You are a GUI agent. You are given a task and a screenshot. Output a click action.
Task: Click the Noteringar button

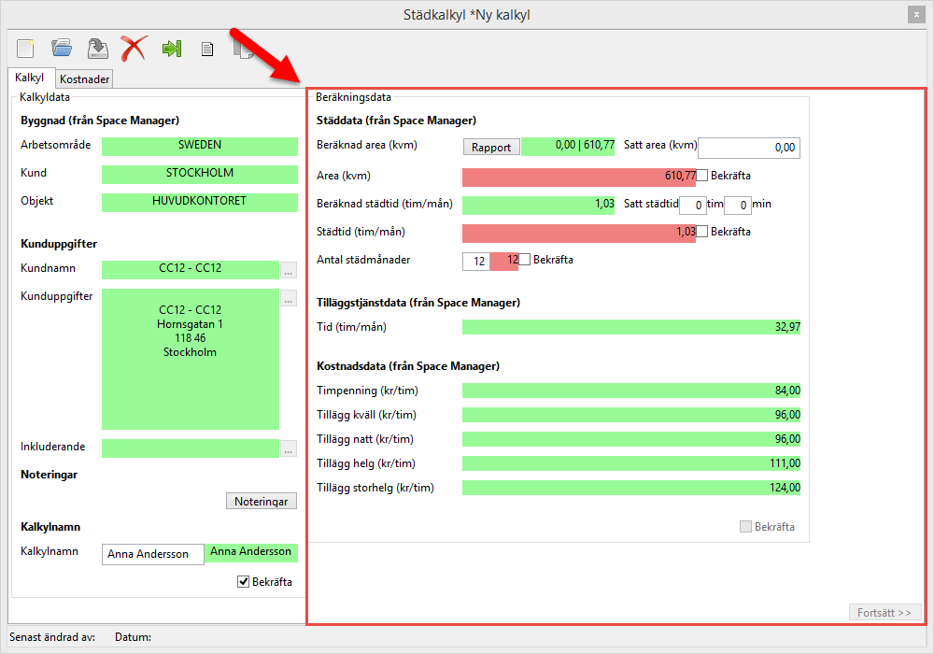tap(262, 502)
